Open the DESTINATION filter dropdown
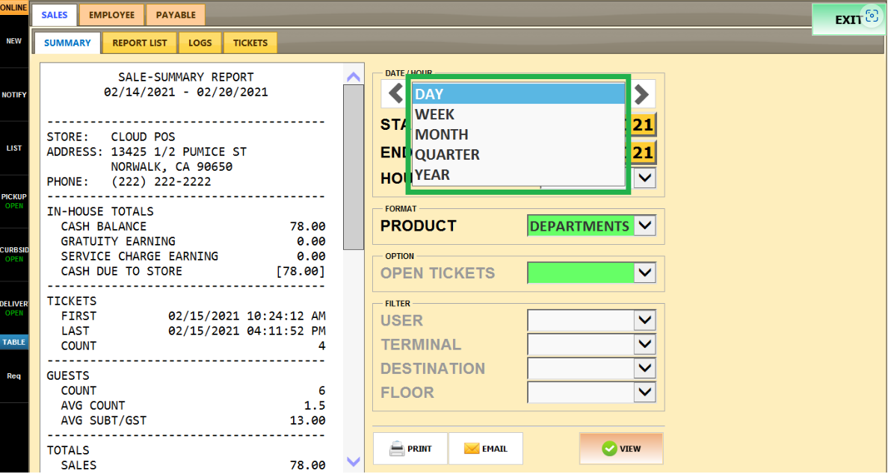The width and height of the screenshot is (888, 474). click(644, 368)
